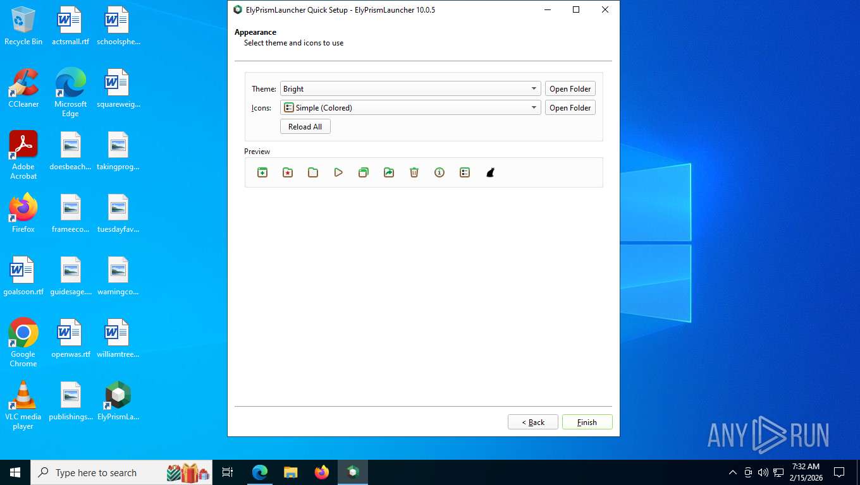Viewport: 860px width, 485px height.
Task: Click the black cat preview icon
Action: click(490, 172)
